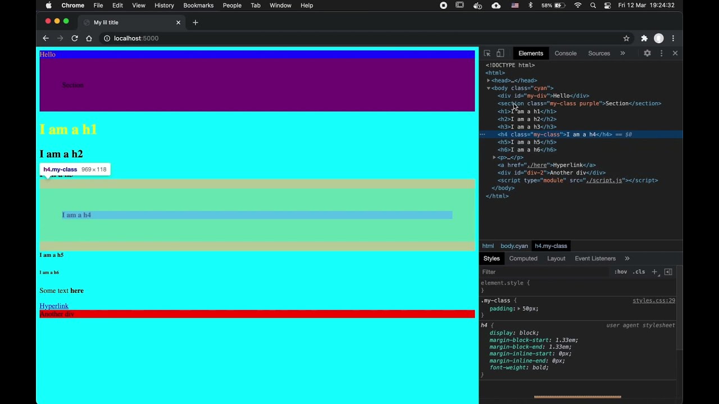Open a new tab
Screen dimensions: 719x404
(195, 22)
